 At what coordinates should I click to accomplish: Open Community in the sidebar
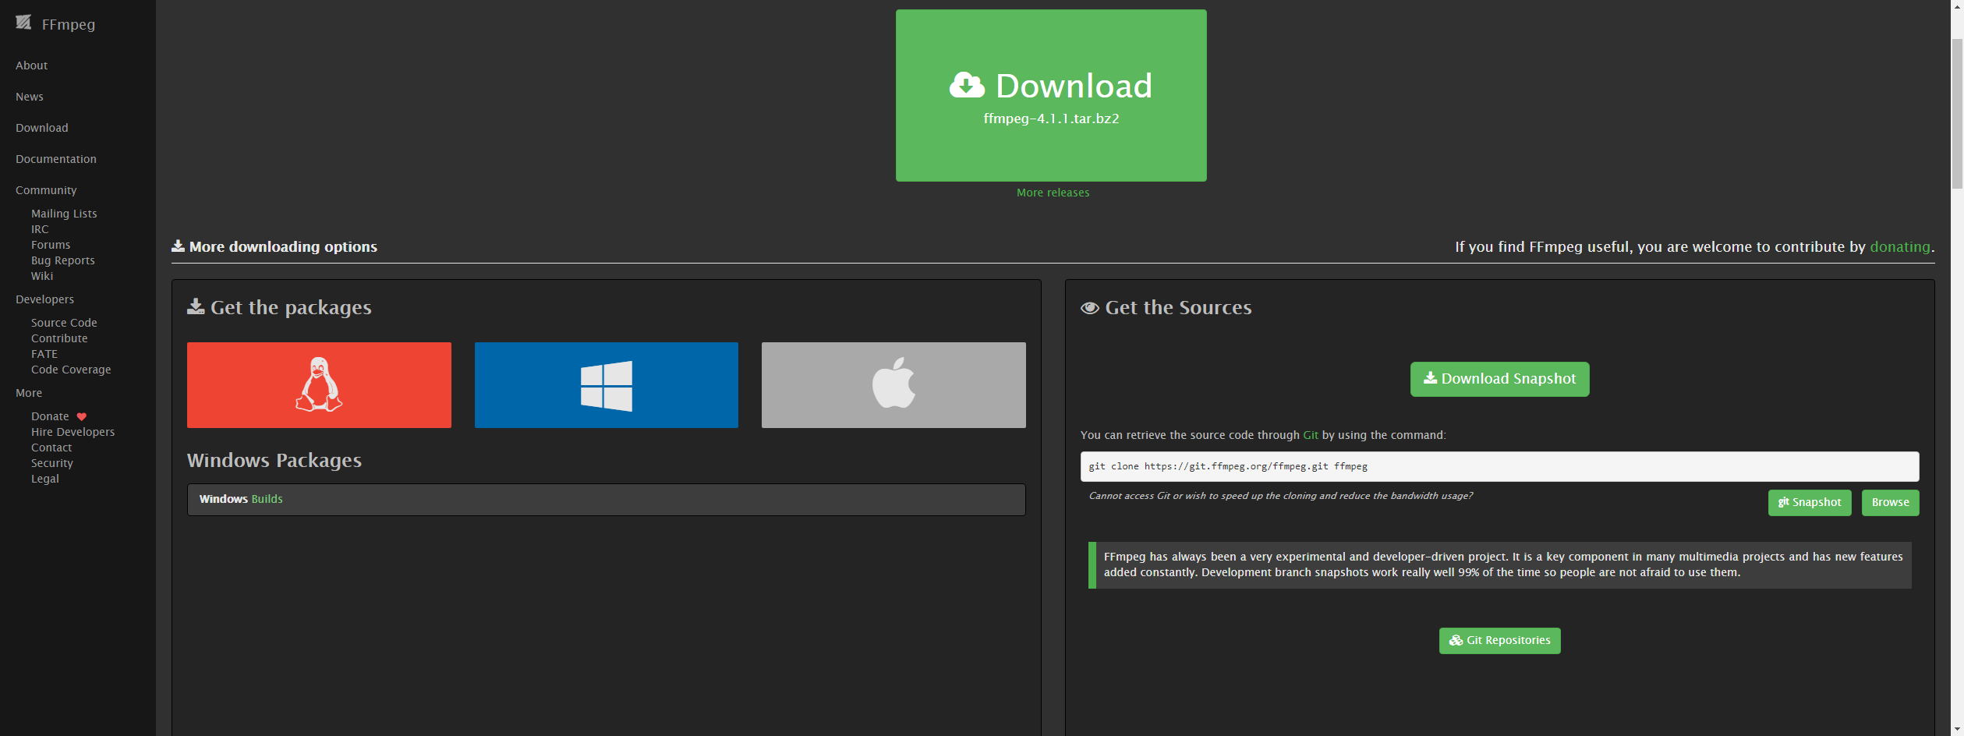point(46,190)
